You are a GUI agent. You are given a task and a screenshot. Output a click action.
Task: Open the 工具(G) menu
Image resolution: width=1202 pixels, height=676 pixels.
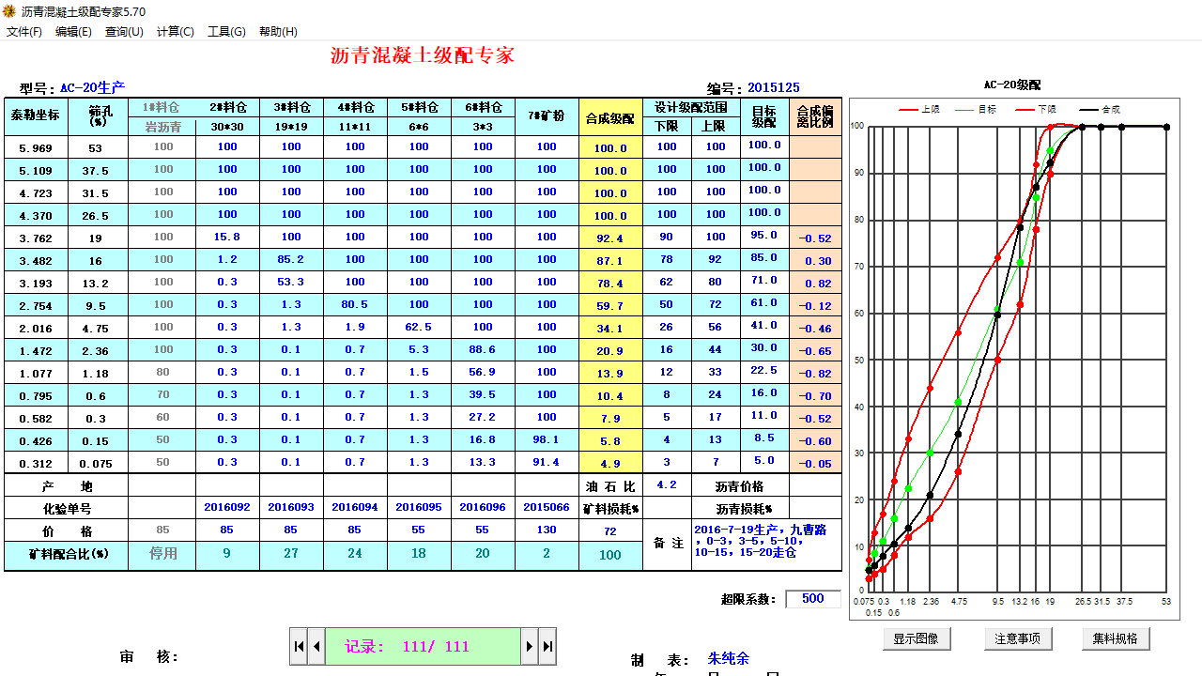pos(225,31)
